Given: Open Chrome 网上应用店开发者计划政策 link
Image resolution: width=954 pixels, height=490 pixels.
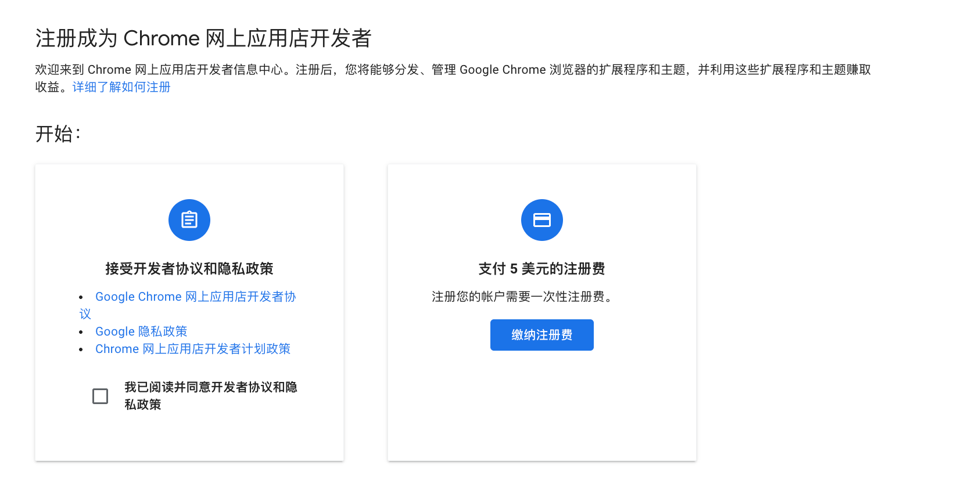Looking at the screenshot, I should pyautogui.click(x=193, y=349).
